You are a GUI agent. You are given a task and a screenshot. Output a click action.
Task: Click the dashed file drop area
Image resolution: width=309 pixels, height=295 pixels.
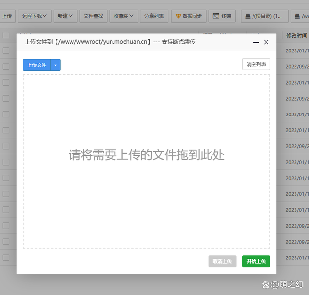coord(146,192)
